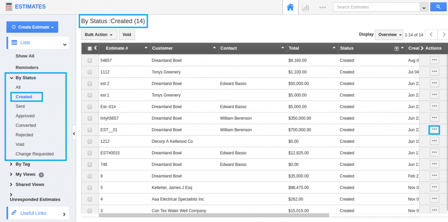Select the Converted status filter
The image size is (448, 222).
click(26, 125)
